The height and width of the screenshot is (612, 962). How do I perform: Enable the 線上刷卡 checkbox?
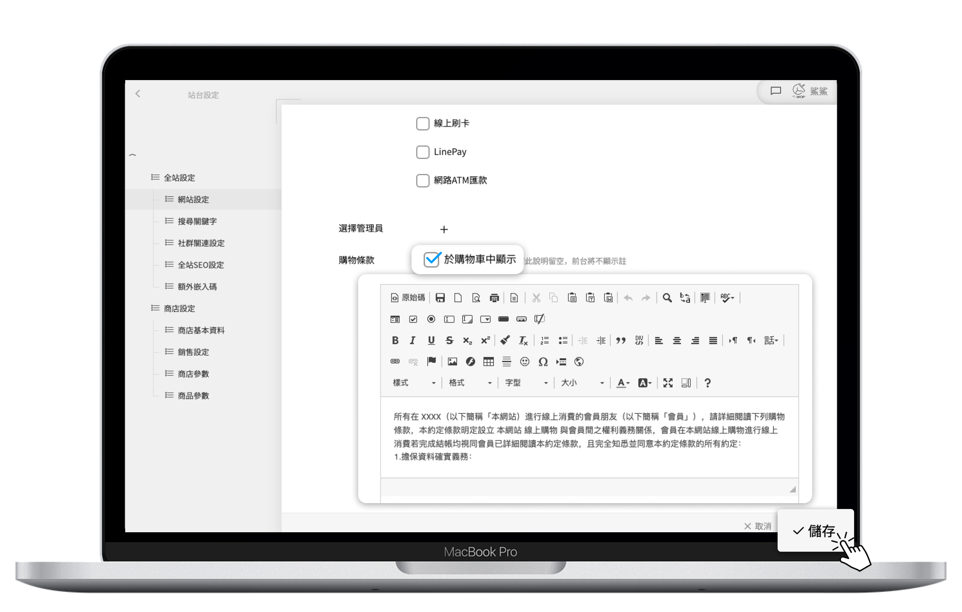point(423,124)
